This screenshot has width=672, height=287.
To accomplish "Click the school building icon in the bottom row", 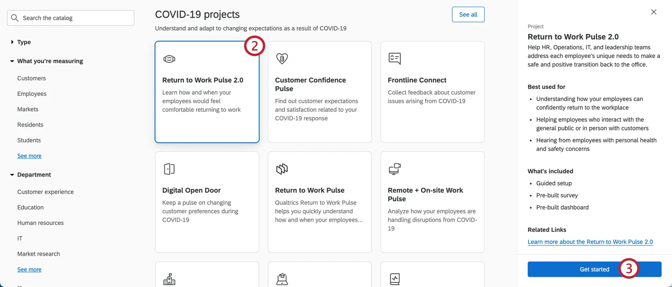I will pos(169,279).
